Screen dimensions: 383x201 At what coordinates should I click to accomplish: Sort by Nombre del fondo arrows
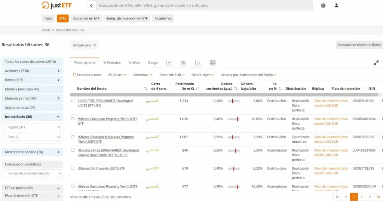146,89
